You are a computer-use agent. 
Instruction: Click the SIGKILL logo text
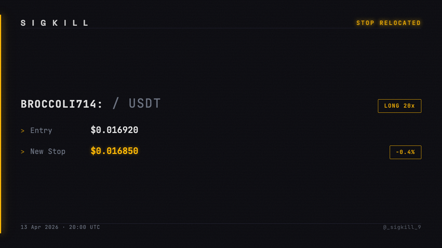(55, 23)
